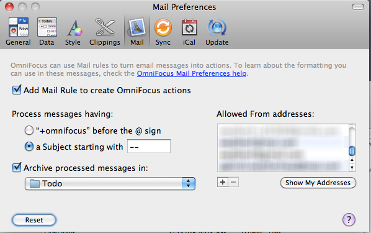Screen dimensions: 371x233
Task: Open the General preferences pane
Action: click(19, 32)
